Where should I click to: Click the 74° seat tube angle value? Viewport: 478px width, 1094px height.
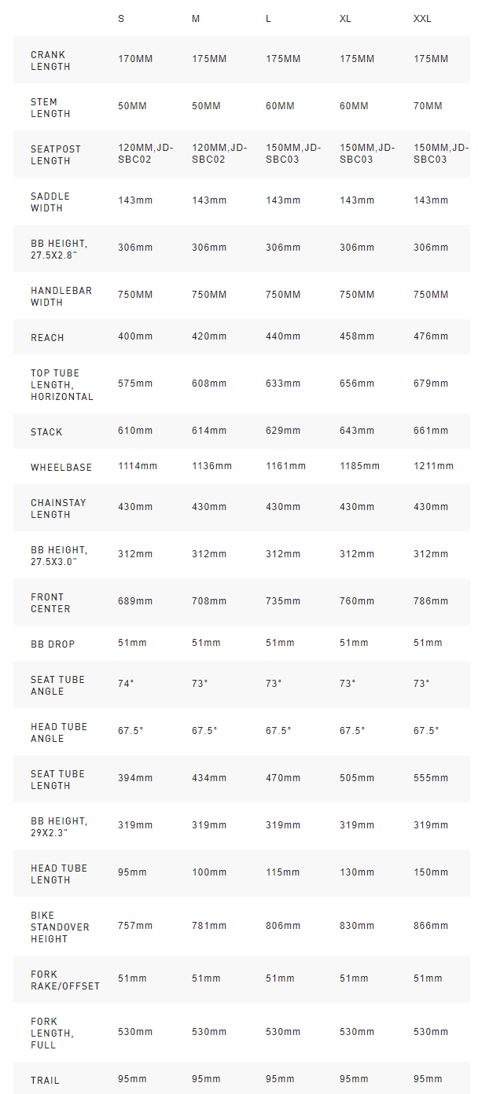click(x=126, y=684)
